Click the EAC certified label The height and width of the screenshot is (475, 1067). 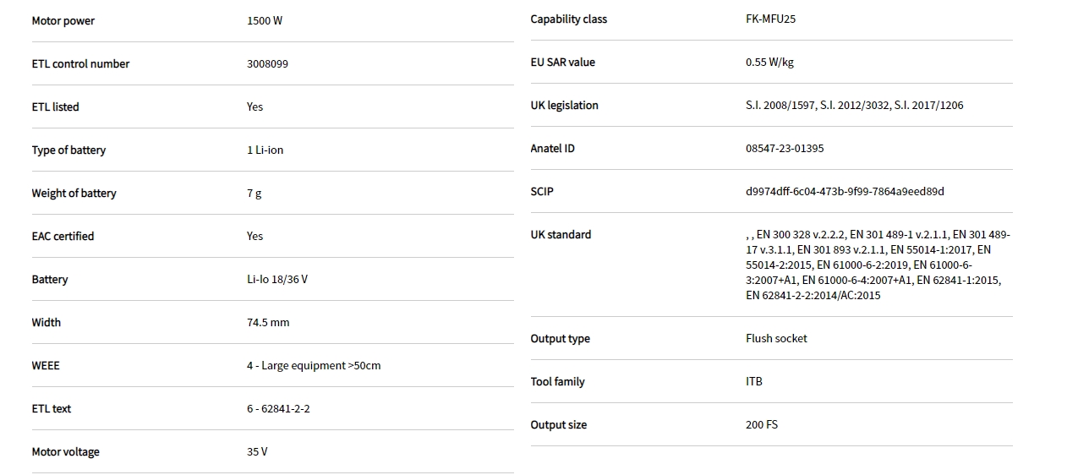[63, 236]
